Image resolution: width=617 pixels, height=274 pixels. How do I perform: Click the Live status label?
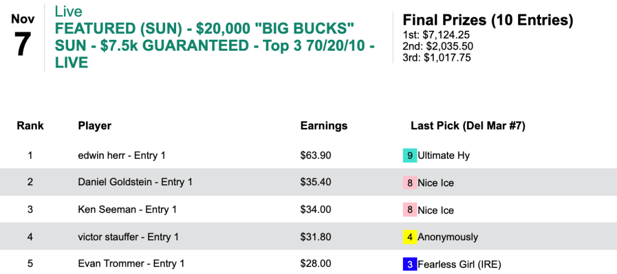click(68, 11)
